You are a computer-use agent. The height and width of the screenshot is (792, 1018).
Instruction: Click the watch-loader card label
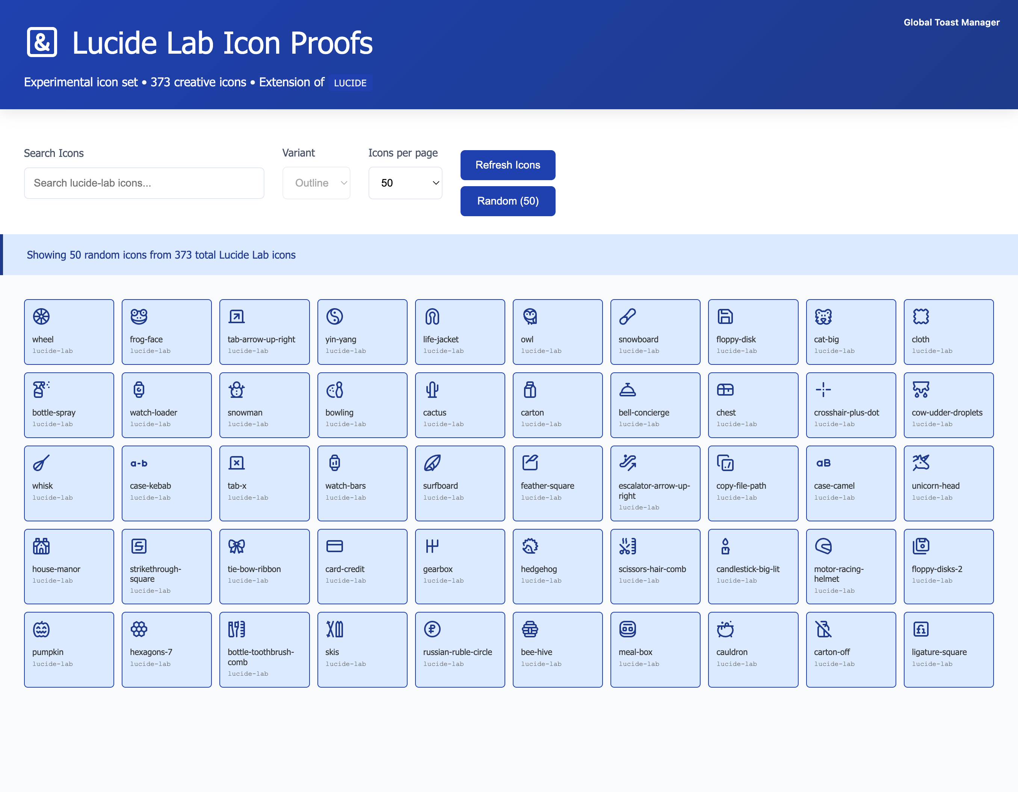pyautogui.click(x=153, y=413)
